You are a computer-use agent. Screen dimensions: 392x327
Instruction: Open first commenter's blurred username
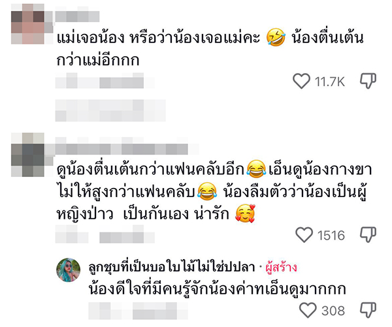[x=77, y=16]
